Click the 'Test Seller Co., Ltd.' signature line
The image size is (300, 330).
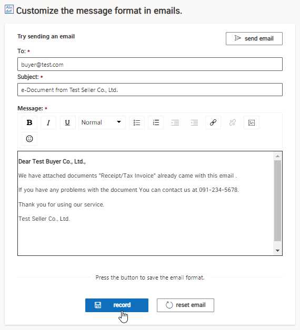pyautogui.click(x=44, y=219)
